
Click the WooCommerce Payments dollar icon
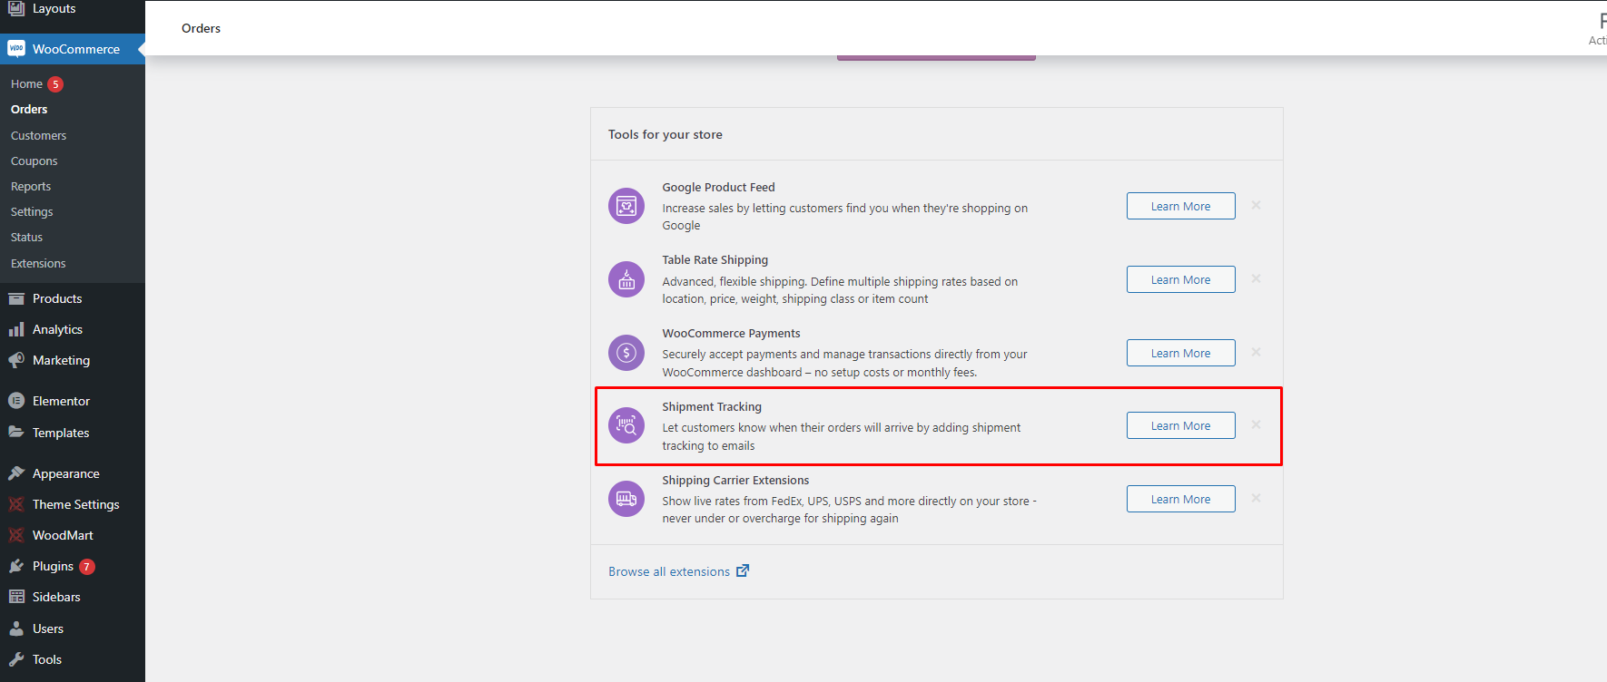(x=626, y=353)
